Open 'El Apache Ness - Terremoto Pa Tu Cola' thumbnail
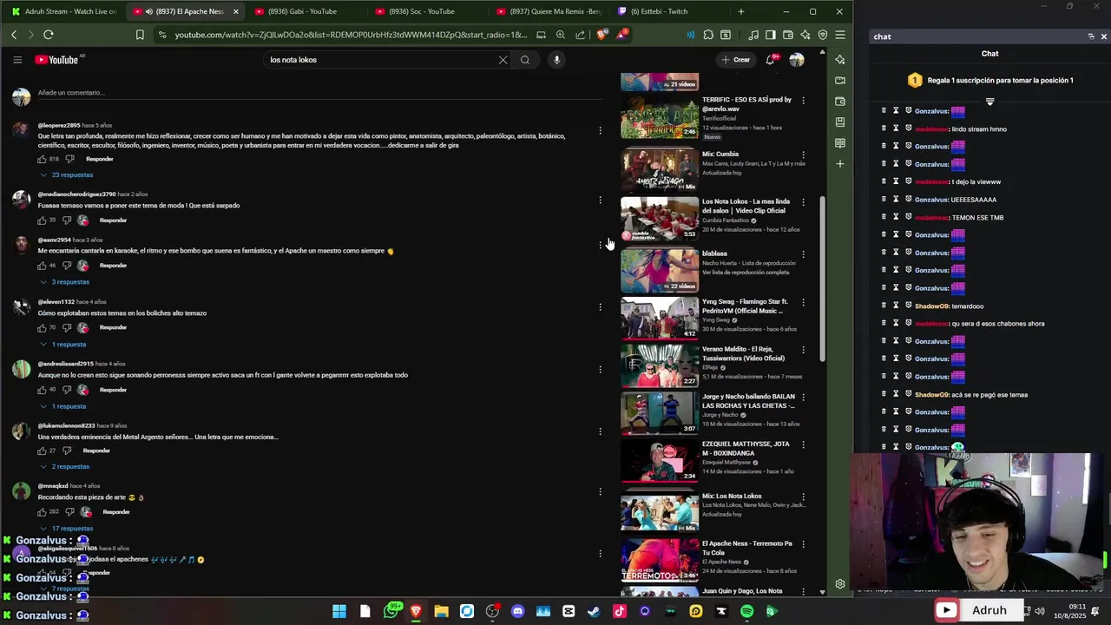1111x625 pixels. point(660,560)
